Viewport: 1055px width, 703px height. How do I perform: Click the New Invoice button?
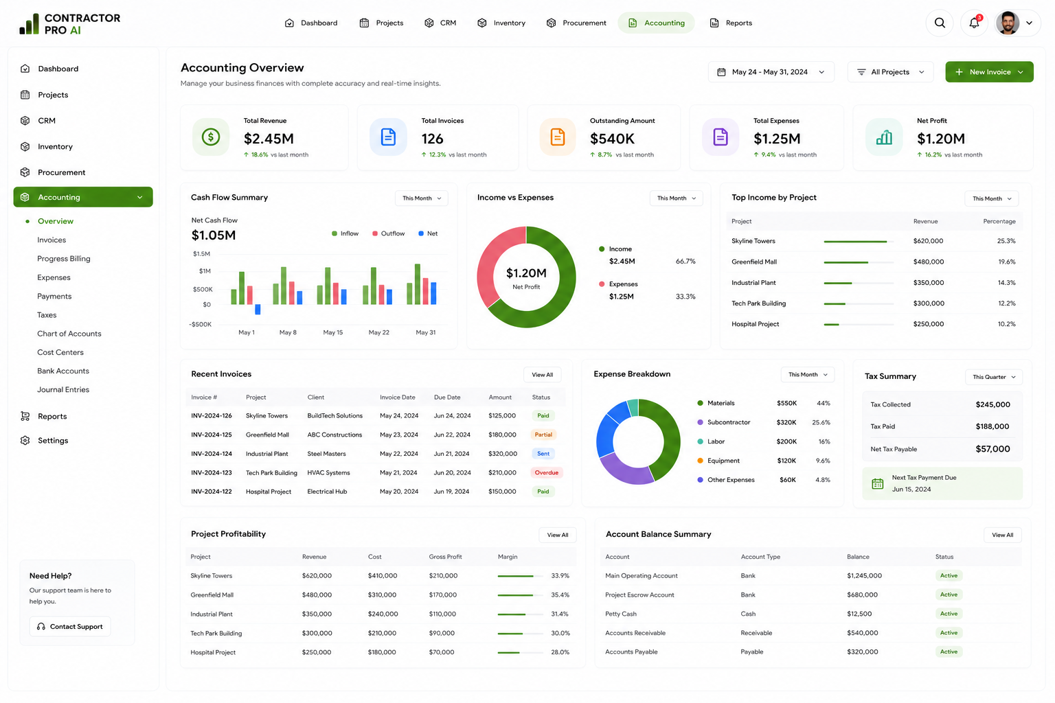coord(989,72)
